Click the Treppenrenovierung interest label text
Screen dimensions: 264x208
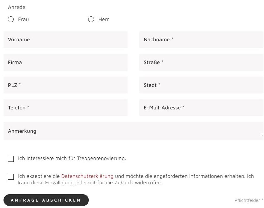72,159
